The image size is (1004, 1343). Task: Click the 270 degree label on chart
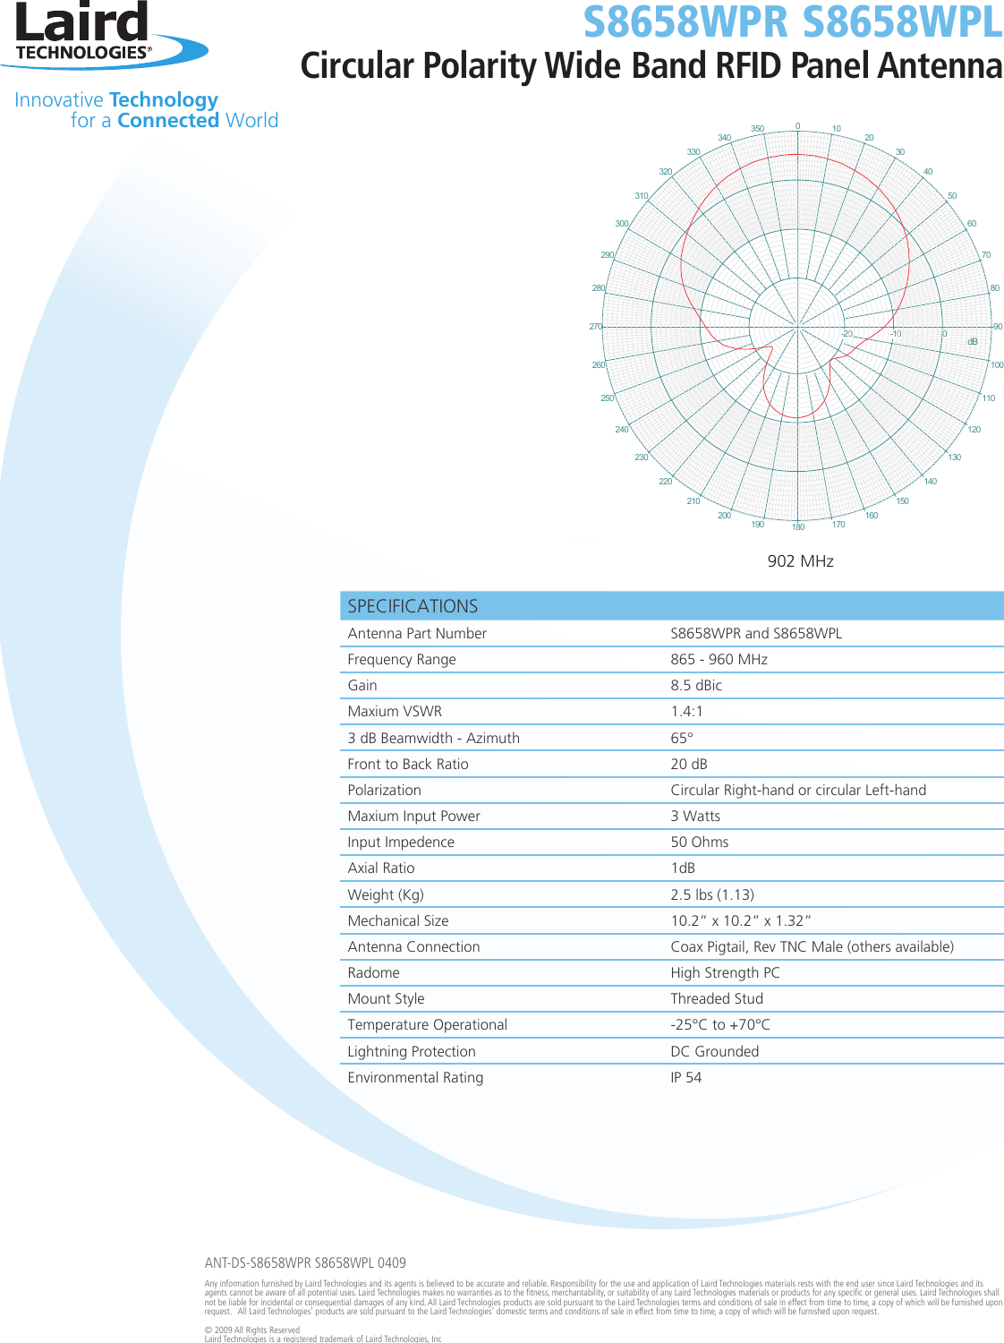(595, 327)
